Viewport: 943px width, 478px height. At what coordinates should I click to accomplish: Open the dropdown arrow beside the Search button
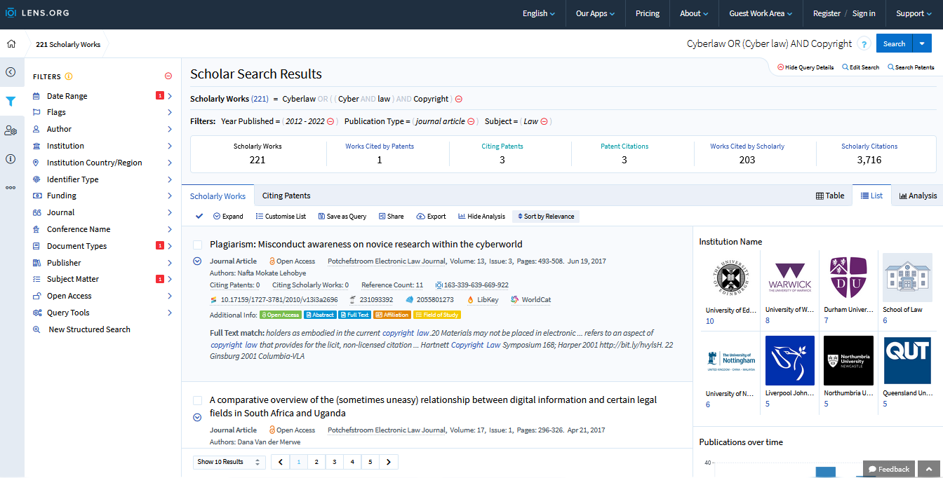coord(922,43)
